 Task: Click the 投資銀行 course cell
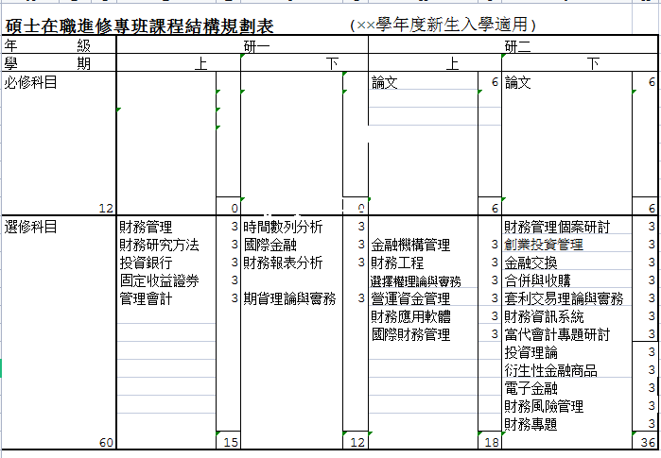point(146,263)
